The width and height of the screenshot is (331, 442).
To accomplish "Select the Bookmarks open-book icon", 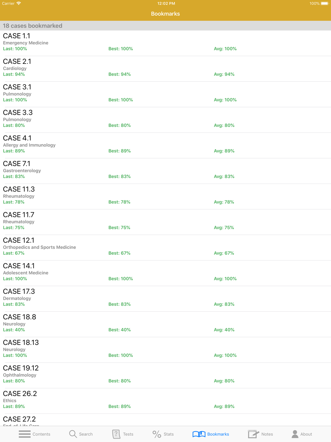I will pyautogui.click(x=199, y=434).
